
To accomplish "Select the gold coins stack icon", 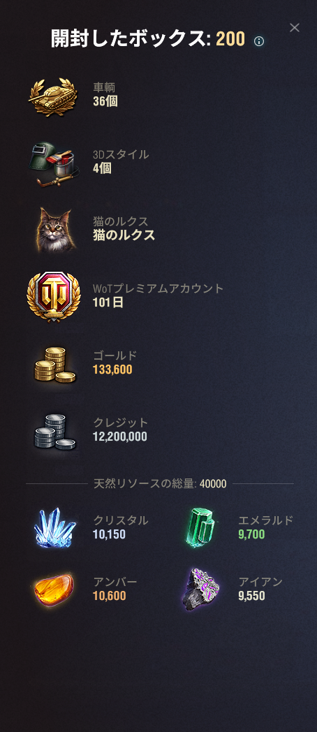I will click(55, 365).
